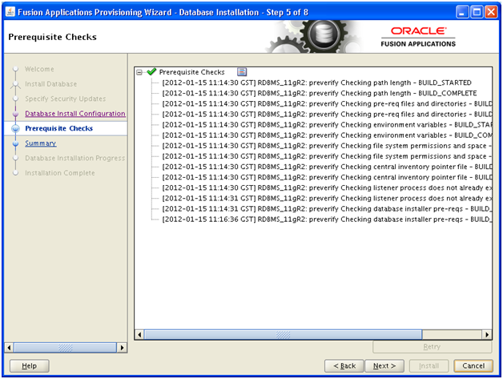Click the Prerequisite Checks step bullet icon
Viewport: 503px width, 379px height.
coord(15,129)
